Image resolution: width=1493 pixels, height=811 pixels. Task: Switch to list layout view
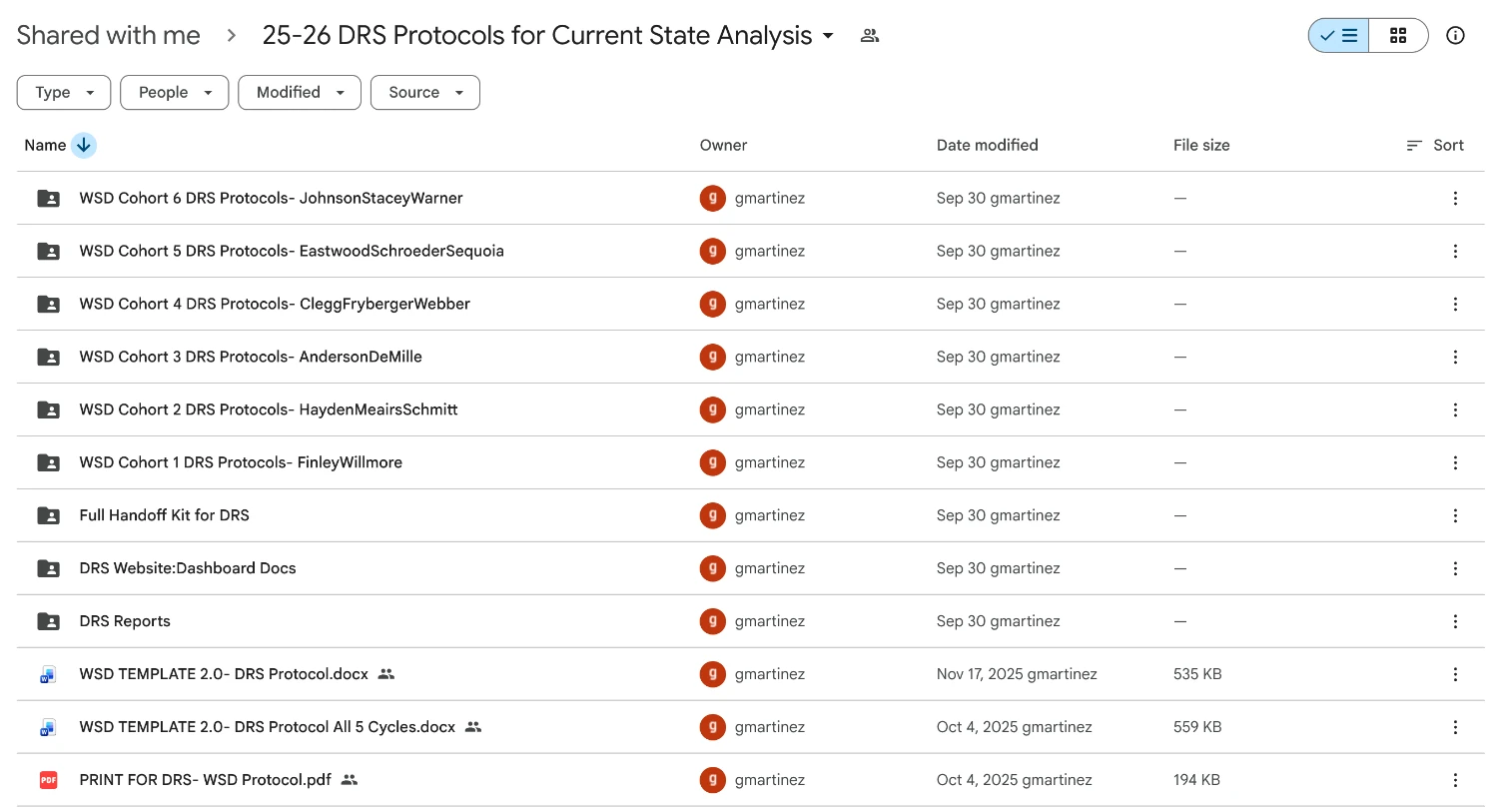pyautogui.click(x=1338, y=36)
